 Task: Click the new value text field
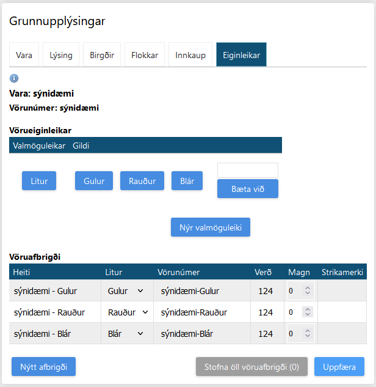[x=247, y=170]
